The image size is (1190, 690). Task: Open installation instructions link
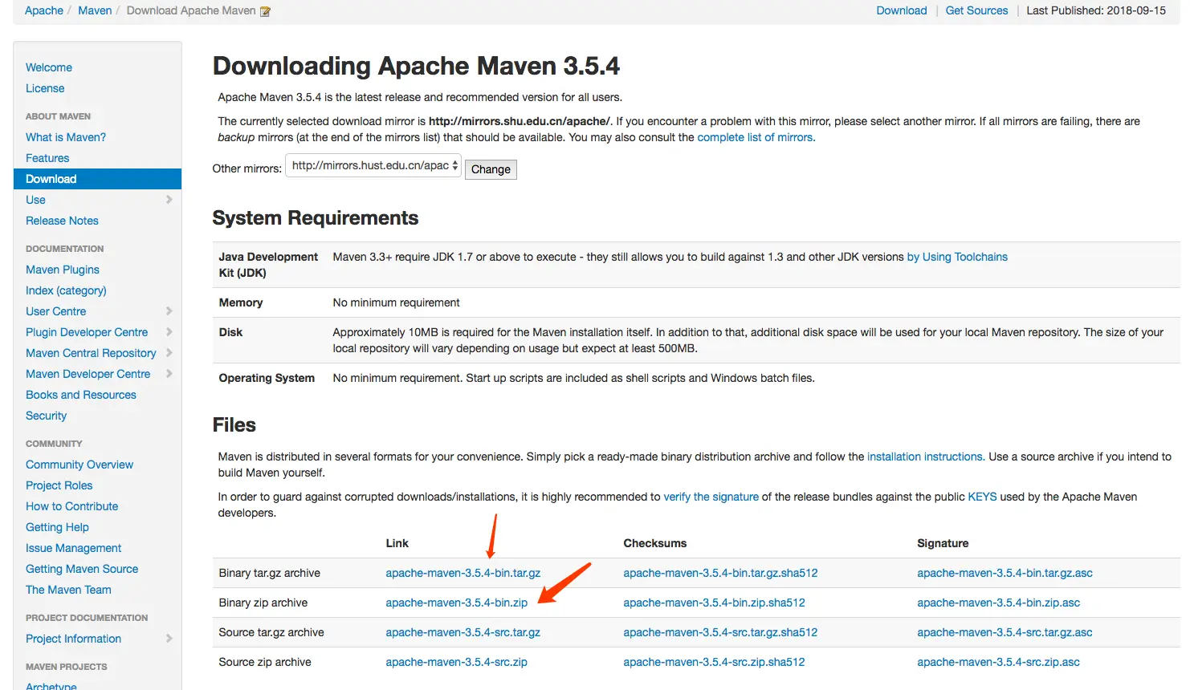click(925, 457)
